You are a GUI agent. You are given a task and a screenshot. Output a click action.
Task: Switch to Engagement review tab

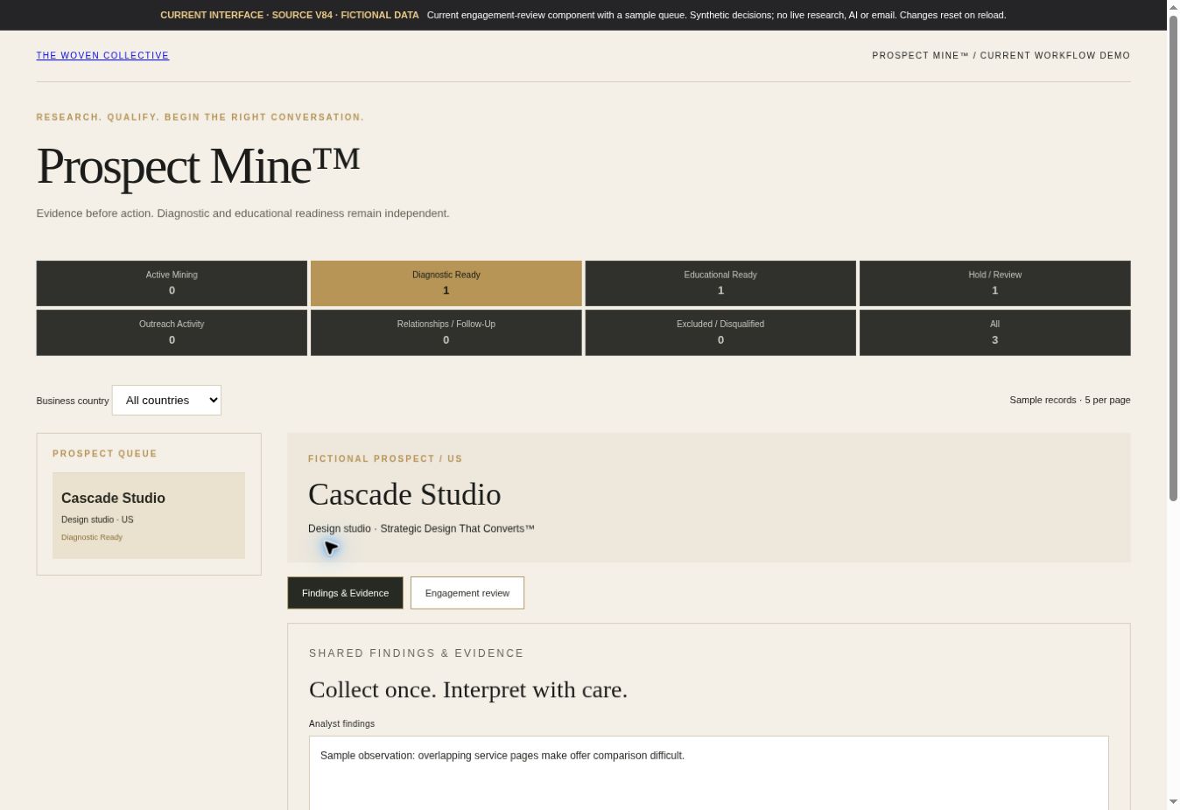point(467,593)
